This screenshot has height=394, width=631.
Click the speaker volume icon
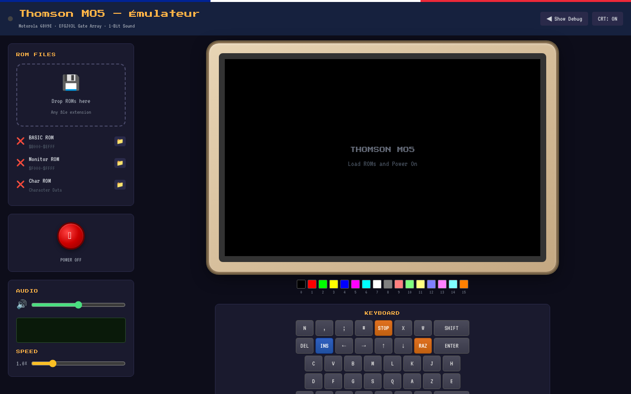[22, 304]
